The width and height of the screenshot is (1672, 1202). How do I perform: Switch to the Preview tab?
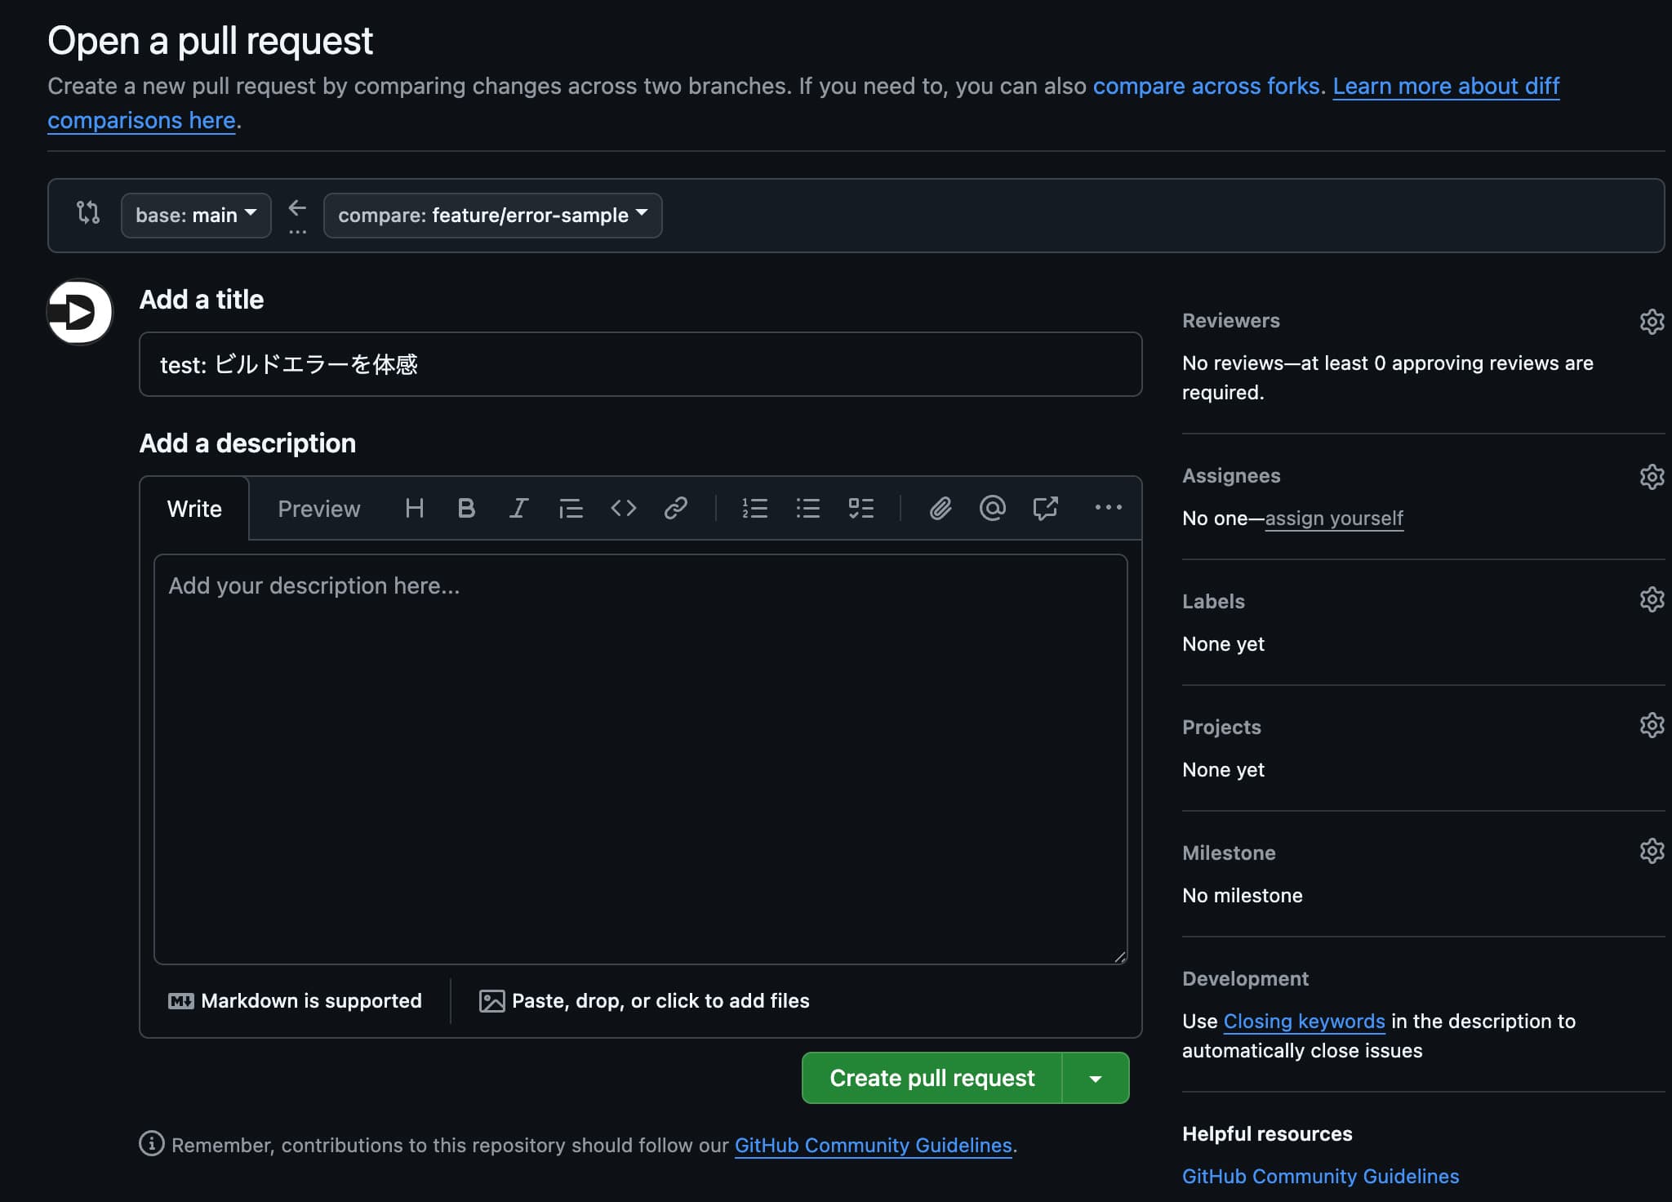(318, 509)
